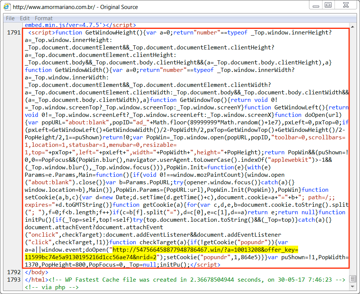360x294 pixels.
Task: Click the opening <script> tag on line 1791
Action: [x=42, y=33]
